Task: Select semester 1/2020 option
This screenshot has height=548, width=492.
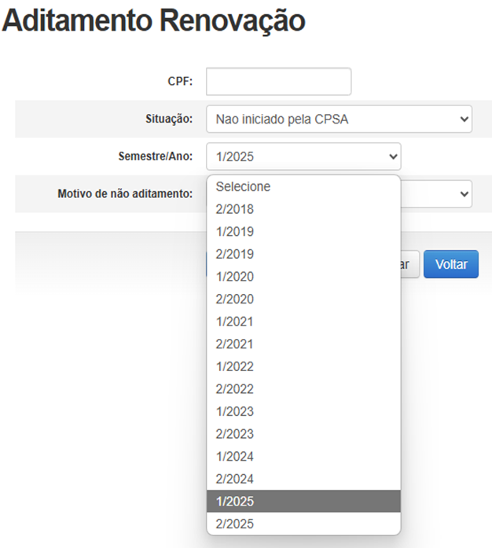Action: (303, 277)
